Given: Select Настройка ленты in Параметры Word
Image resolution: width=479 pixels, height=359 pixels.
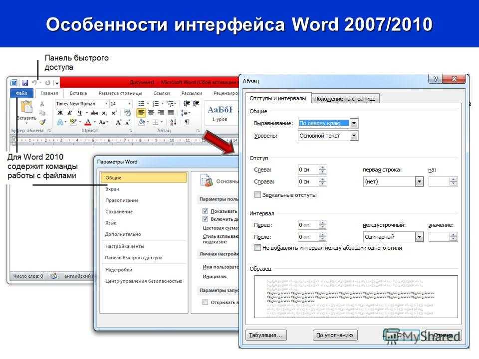Looking at the screenshot, I should point(124,246).
